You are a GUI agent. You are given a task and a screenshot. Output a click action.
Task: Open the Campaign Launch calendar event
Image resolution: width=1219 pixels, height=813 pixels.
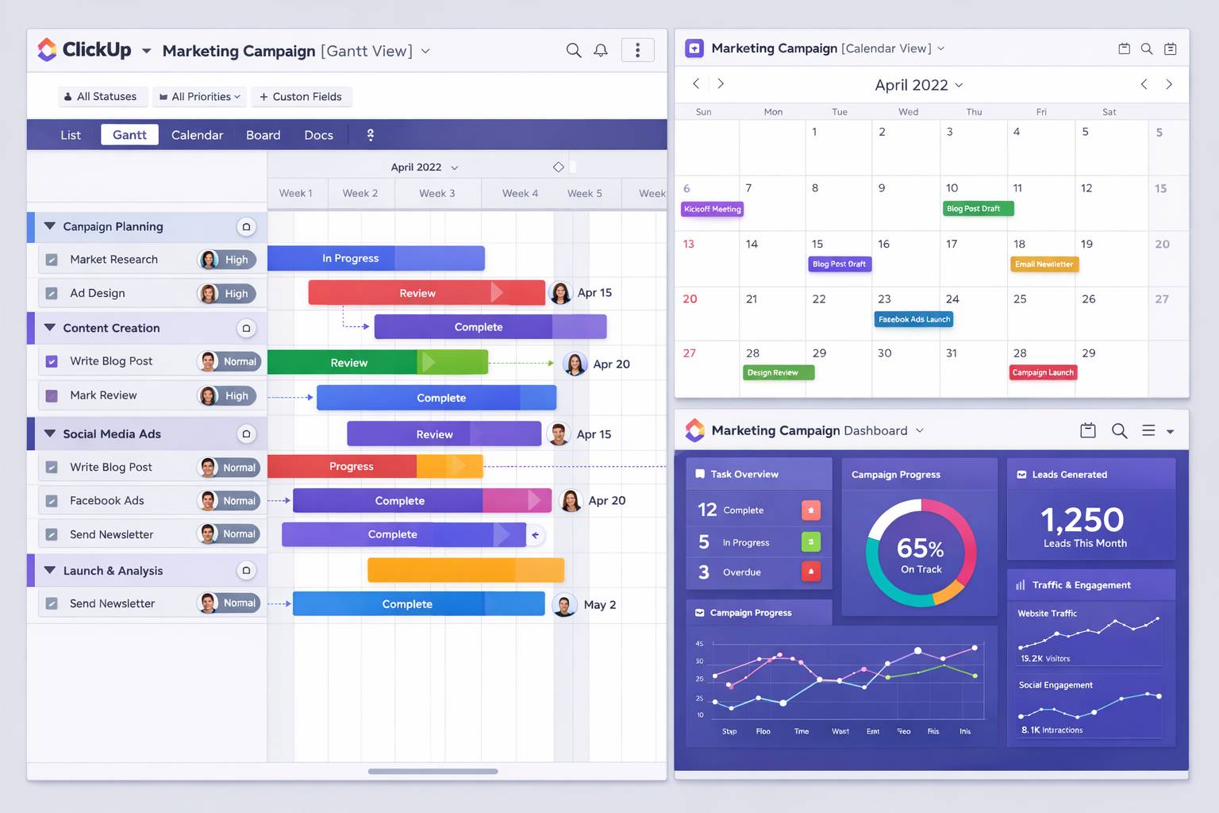click(x=1043, y=372)
